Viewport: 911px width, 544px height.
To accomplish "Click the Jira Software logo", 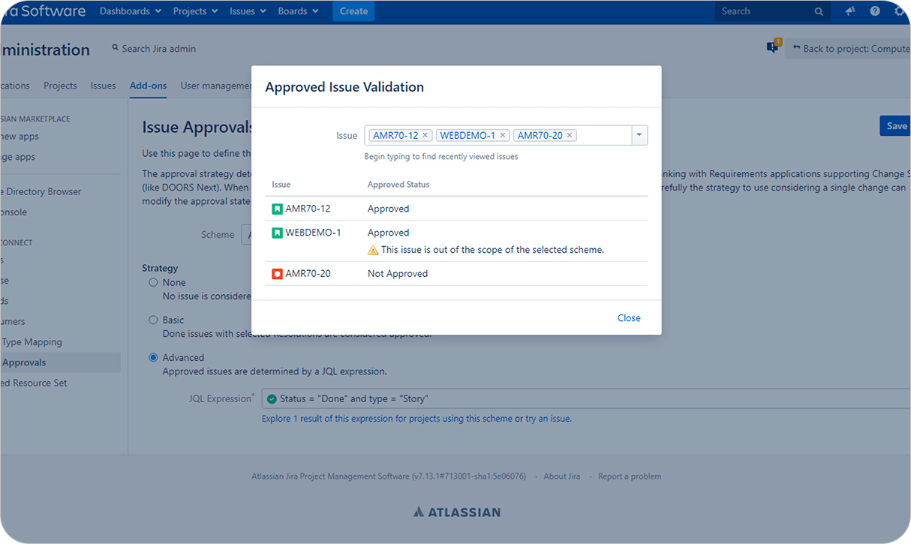I will pos(43,11).
